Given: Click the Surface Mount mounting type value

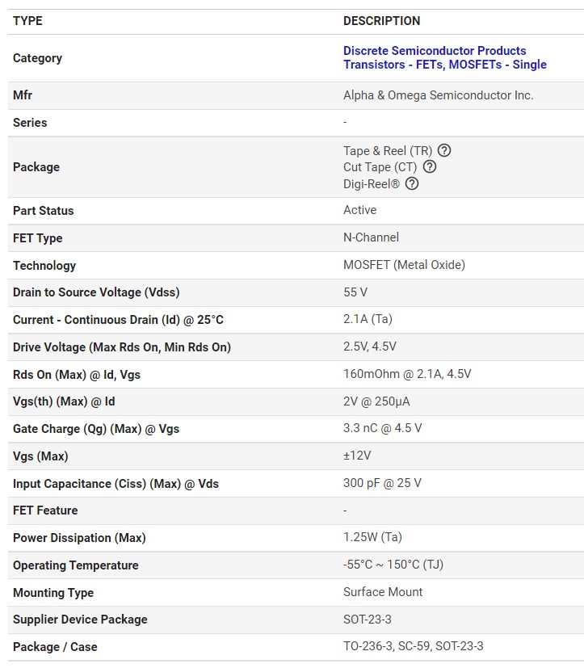Looking at the screenshot, I should (x=383, y=592).
